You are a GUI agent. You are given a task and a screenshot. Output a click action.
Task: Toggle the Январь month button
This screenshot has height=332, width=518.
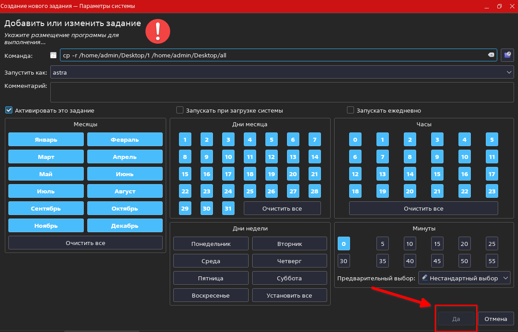tap(46, 140)
